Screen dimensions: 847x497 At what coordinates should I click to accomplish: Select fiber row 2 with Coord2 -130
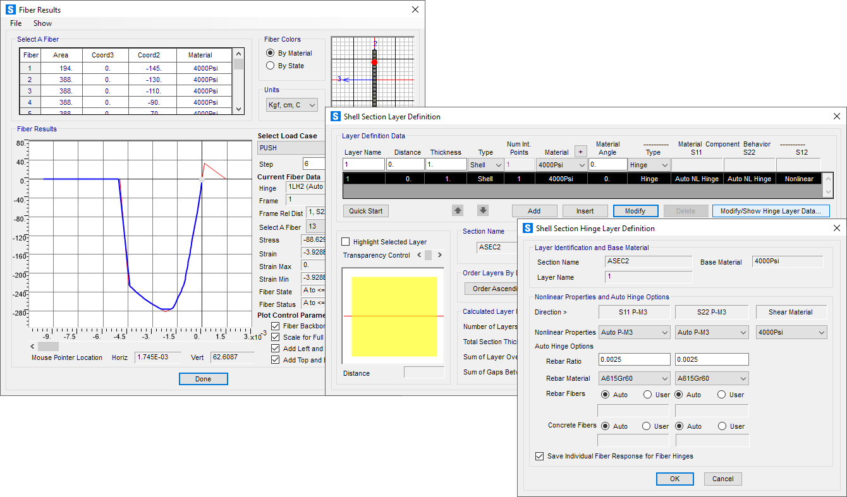[x=126, y=80]
